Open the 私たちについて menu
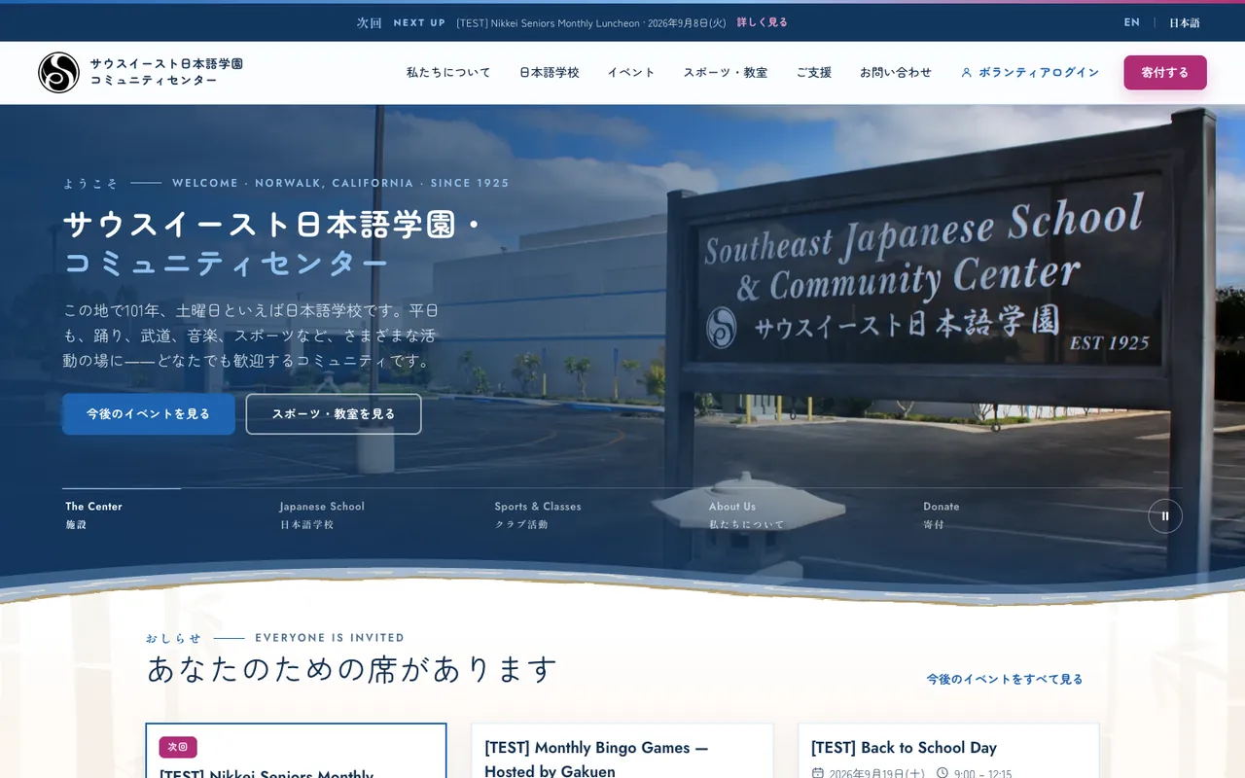1245x778 pixels. pos(448,73)
